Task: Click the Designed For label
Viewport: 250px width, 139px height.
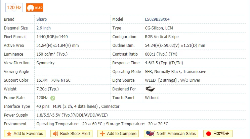Action: pos(124,89)
